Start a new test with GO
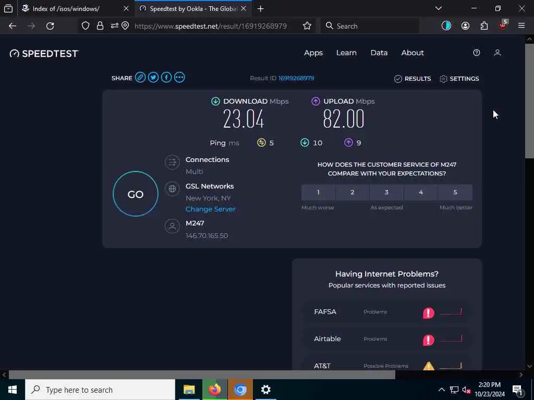The width and height of the screenshot is (534, 400). (136, 194)
